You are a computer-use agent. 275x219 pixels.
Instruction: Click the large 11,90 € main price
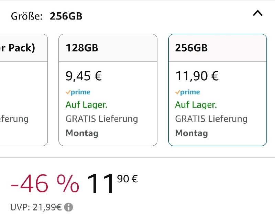tap(112, 183)
